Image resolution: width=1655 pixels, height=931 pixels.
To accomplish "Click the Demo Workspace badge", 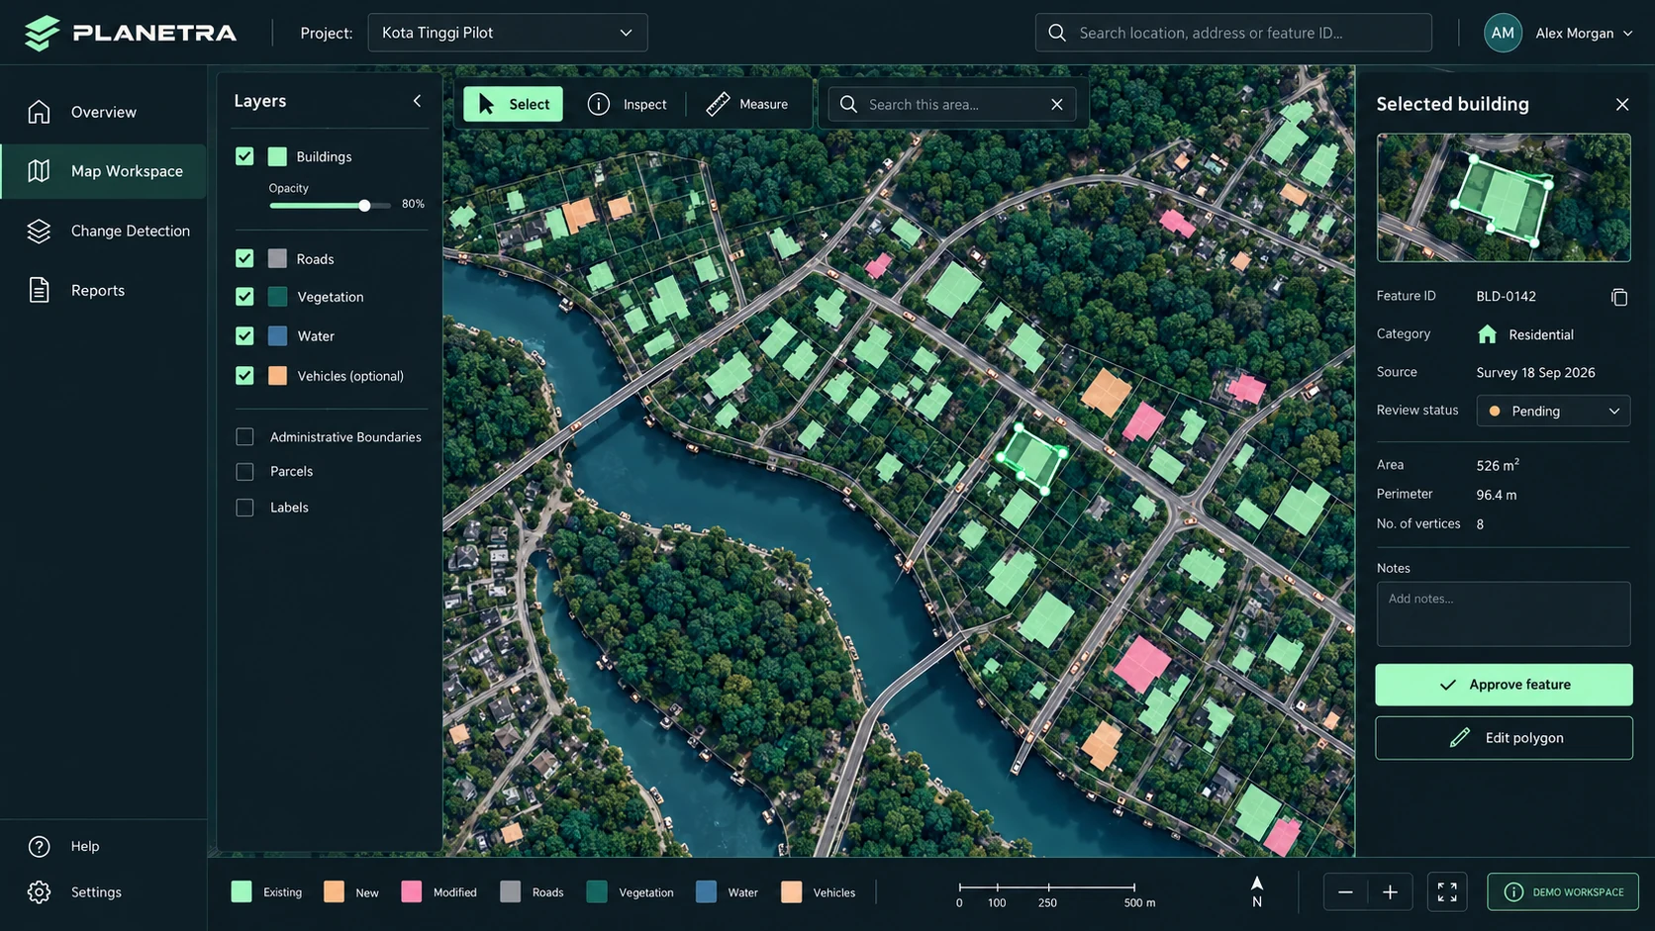I will (x=1563, y=892).
